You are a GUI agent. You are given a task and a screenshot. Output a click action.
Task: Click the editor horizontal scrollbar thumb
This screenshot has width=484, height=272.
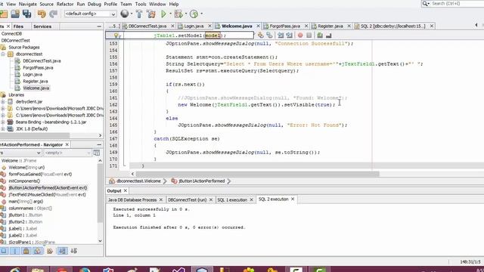[x=258, y=174]
